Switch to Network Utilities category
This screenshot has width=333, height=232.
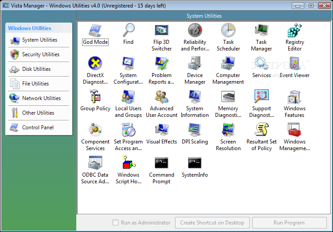point(39,98)
